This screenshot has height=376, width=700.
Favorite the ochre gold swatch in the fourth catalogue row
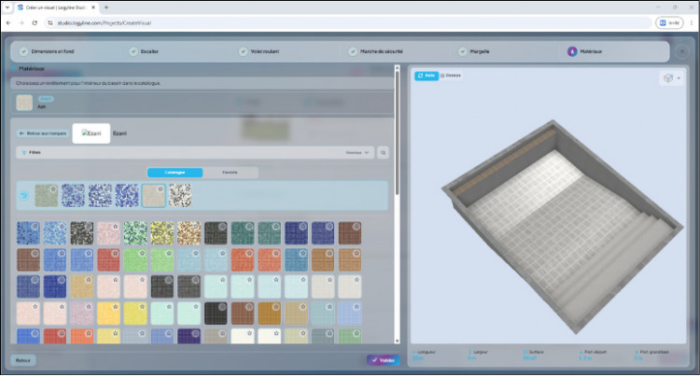click(276, 307)
